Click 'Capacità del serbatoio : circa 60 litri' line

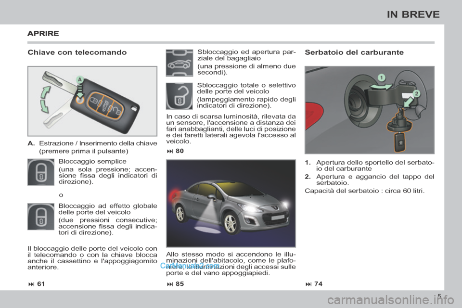[365, 191]
